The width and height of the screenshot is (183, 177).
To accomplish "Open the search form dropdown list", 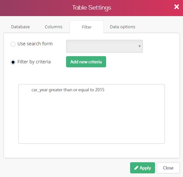I will (x=104, y=46).
